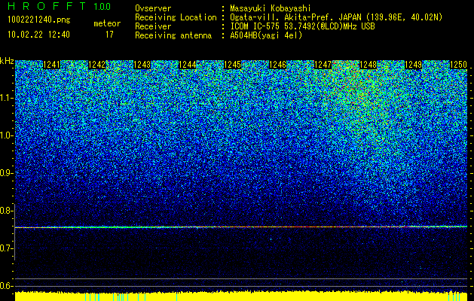Click the receiver ICOM IC-575 frequency text
The width and height of the screenshot is (474, 301).
pyautogui.click(x=302, y=26)
